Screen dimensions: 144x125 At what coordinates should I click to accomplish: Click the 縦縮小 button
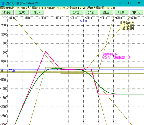coord(7,12)
